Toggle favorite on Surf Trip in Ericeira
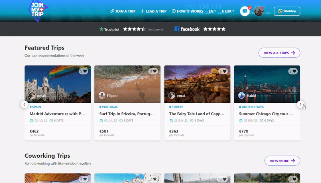The width and height of the screenshot is (321, 183). point(155,71)
